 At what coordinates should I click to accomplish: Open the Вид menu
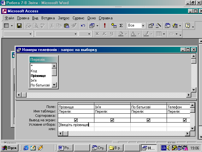pos(35,18)
